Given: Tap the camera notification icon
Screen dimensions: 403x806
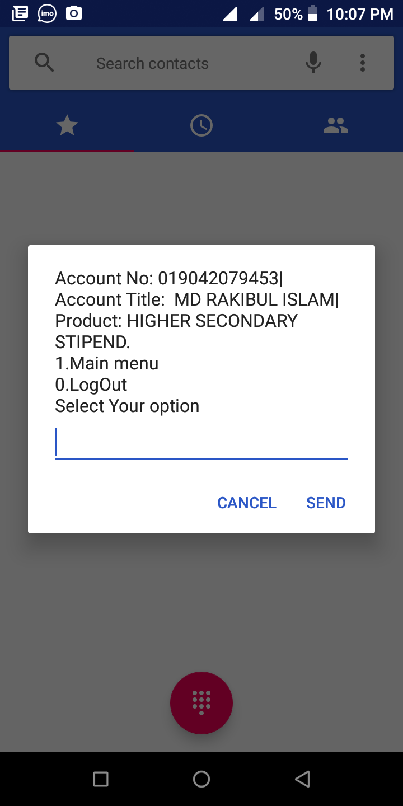Looking at the screenshot, I should point(74,13).
